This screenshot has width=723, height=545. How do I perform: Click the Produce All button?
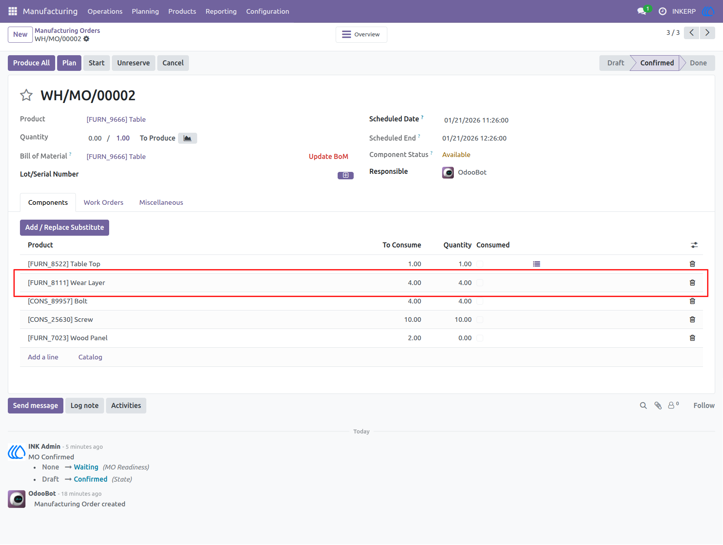pyautogui.click(x=31, y=63)
